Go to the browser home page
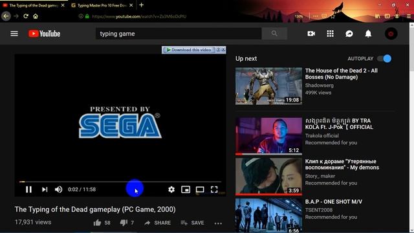 coord(36,16)
